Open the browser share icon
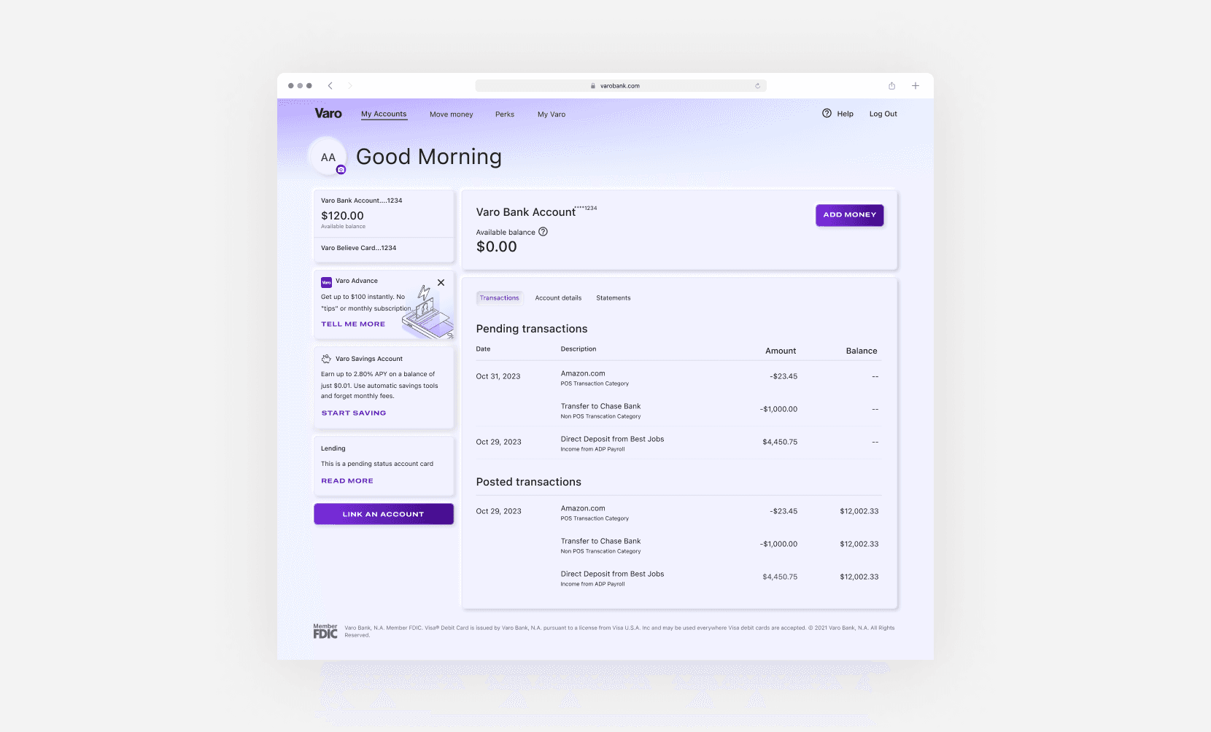 tap(891, 86)
